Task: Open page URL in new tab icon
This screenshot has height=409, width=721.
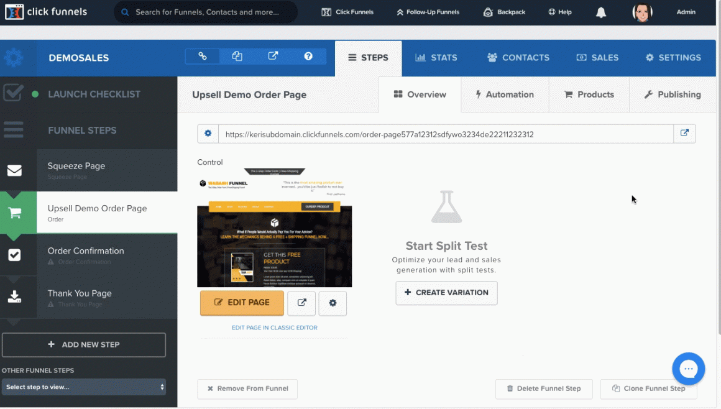Action: (684, 134)
